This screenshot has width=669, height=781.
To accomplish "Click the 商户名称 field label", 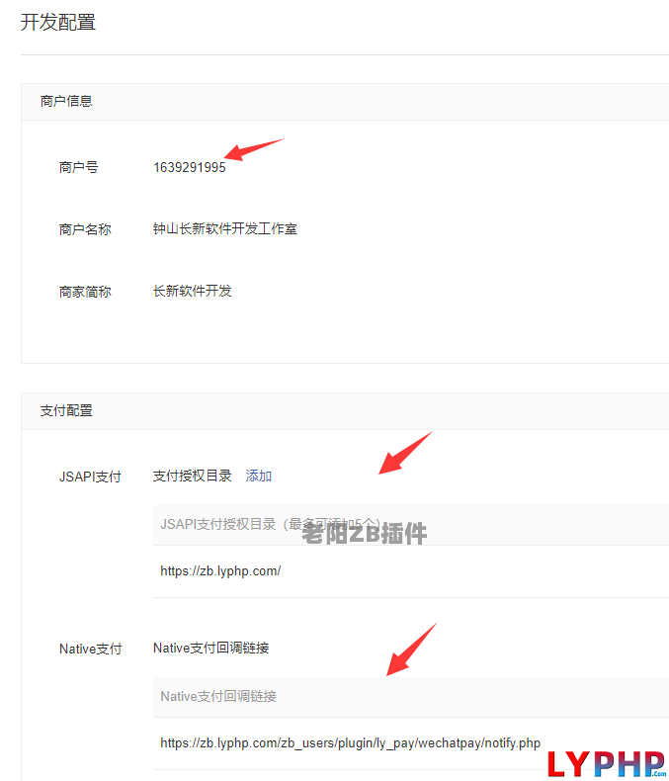I will (x=85, y=229).
